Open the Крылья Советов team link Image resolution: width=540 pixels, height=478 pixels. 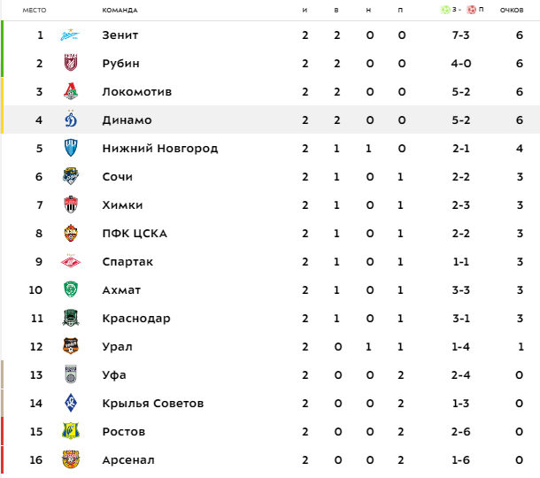(x=152, y=404)
